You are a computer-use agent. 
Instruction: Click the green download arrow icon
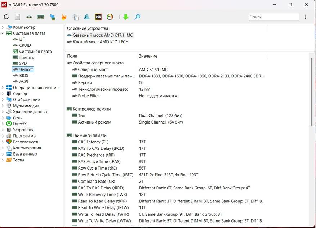[126, 17]
